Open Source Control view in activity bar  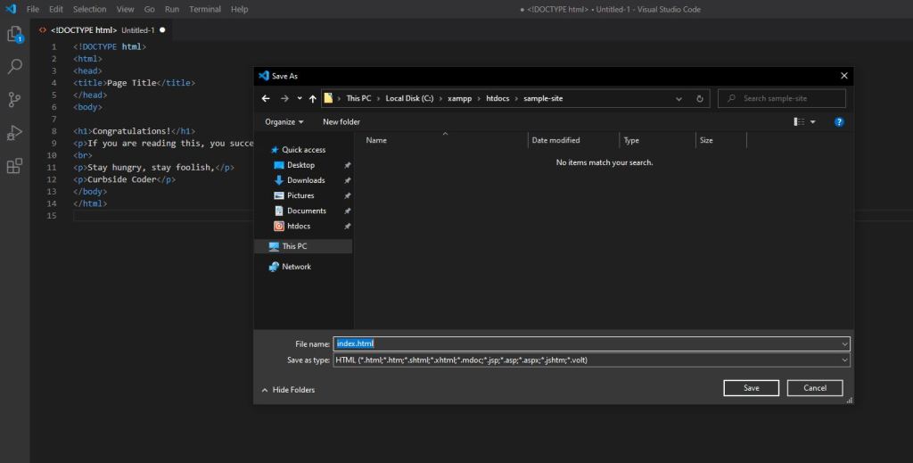[14, 99]
